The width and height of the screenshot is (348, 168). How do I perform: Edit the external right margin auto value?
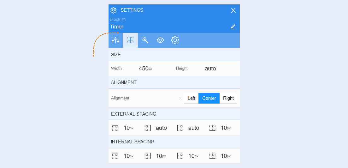(161, 128)
